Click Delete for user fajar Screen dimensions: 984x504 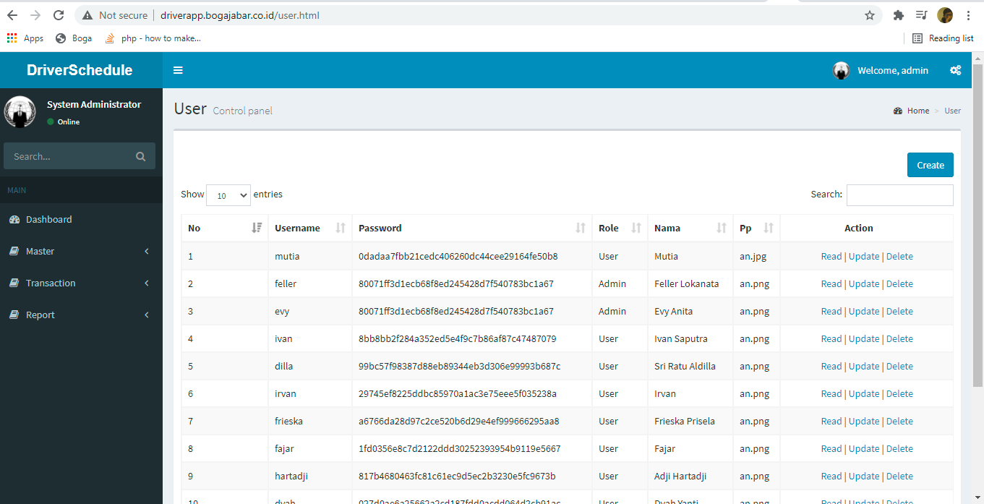(899, 448)
